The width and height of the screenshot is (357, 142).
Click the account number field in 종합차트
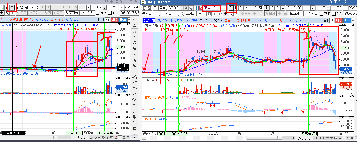[x=351, y=14]
